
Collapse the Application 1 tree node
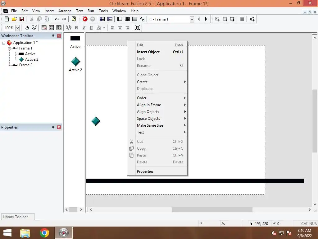point(3,43)
